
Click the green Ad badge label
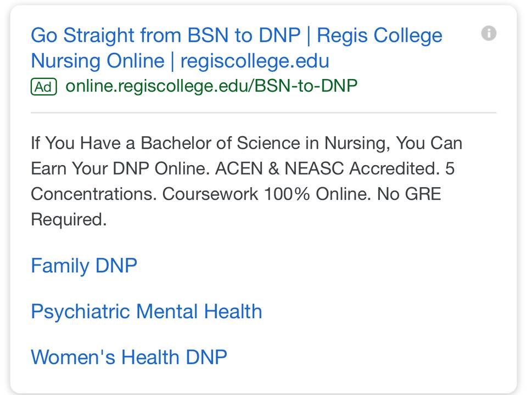point(44,87)
